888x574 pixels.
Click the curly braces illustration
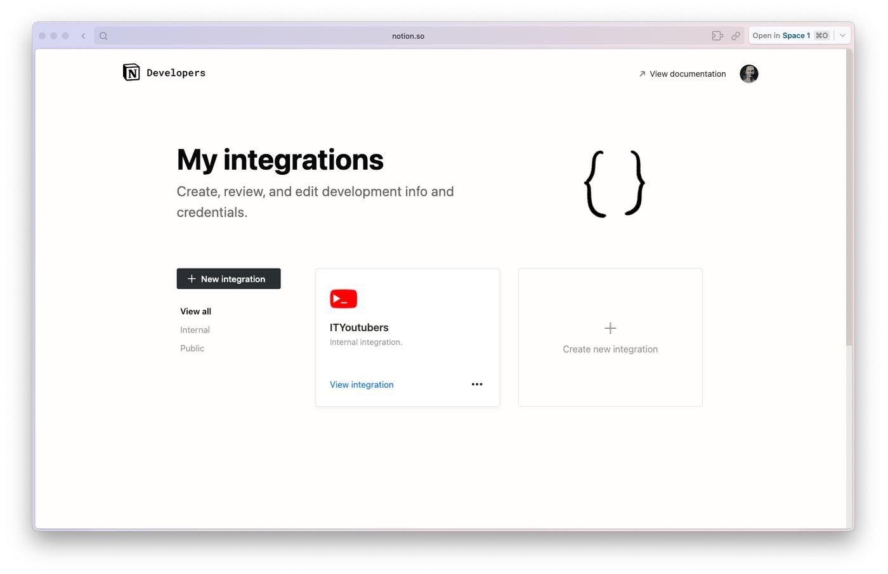(615, 184)
